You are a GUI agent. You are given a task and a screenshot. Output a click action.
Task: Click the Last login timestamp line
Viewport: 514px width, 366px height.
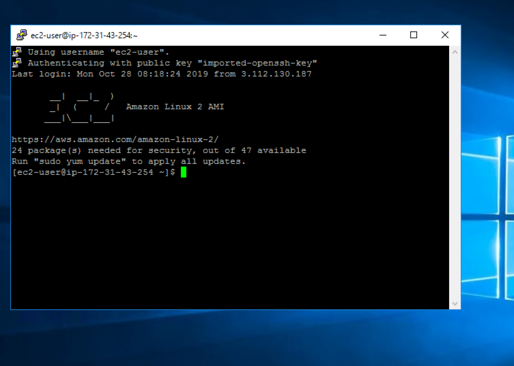click(x=161, y=74)
